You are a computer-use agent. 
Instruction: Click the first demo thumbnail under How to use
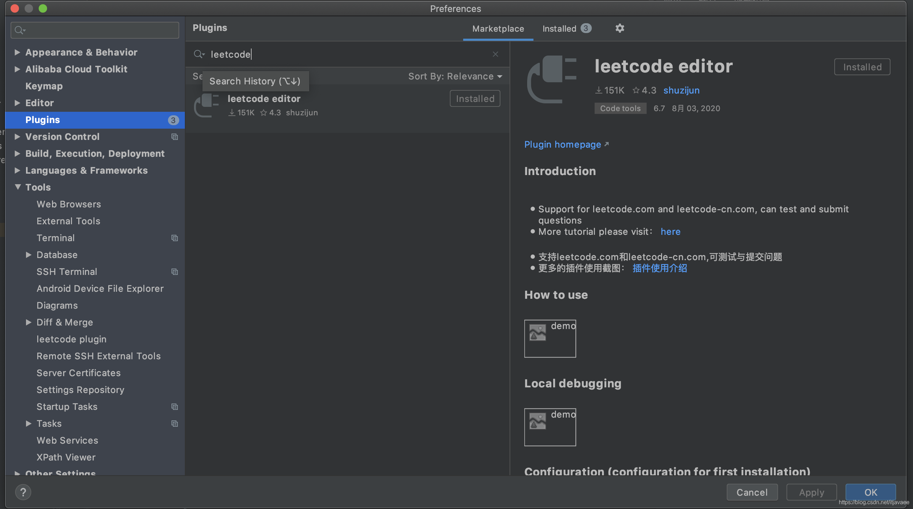coord(550,338)
